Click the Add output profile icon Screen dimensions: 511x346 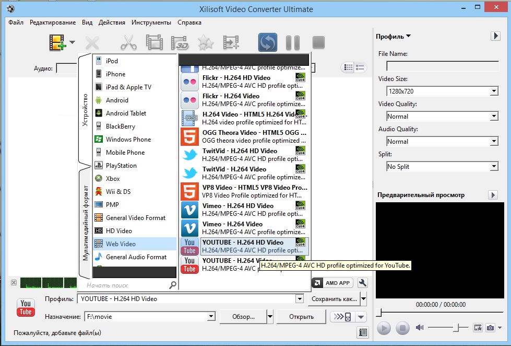tap(231, 42)
